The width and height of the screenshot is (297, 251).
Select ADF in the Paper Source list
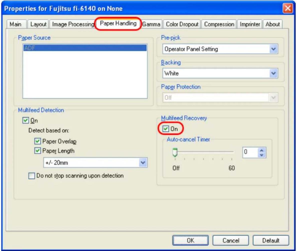(85, 48)
